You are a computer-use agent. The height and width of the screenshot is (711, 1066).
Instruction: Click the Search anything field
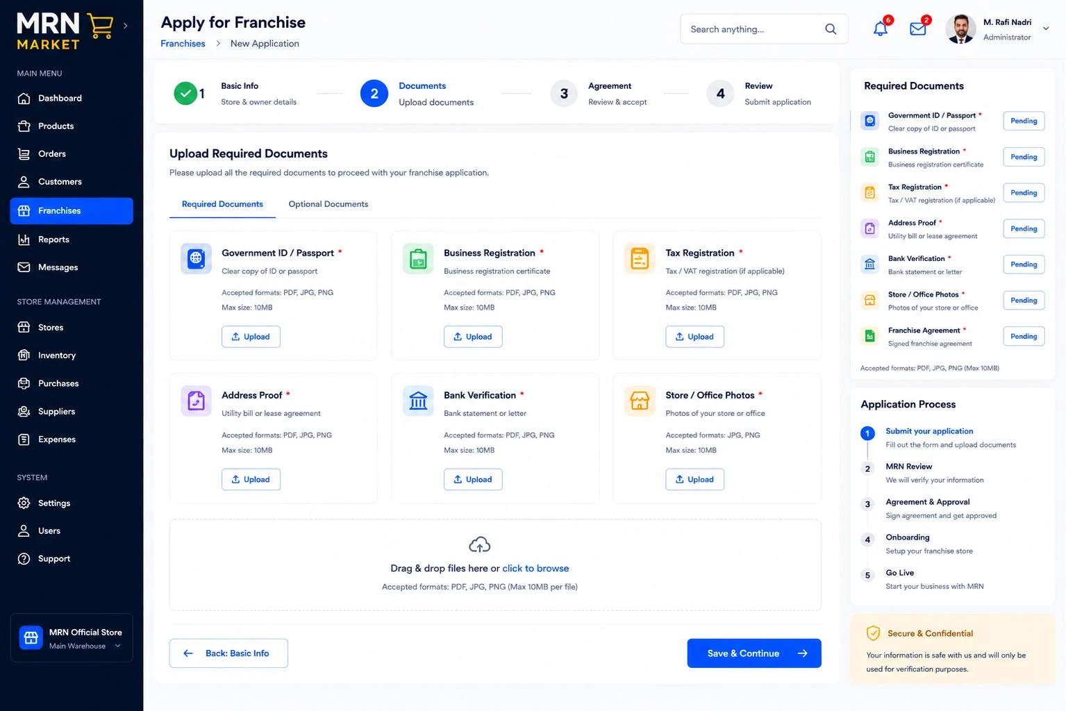coord(764,29)
